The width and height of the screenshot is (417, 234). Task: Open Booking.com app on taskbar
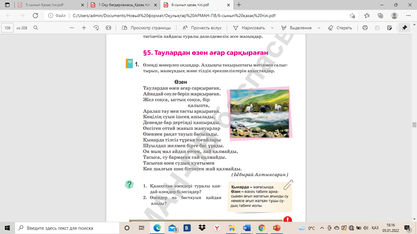tap(187, 228)
